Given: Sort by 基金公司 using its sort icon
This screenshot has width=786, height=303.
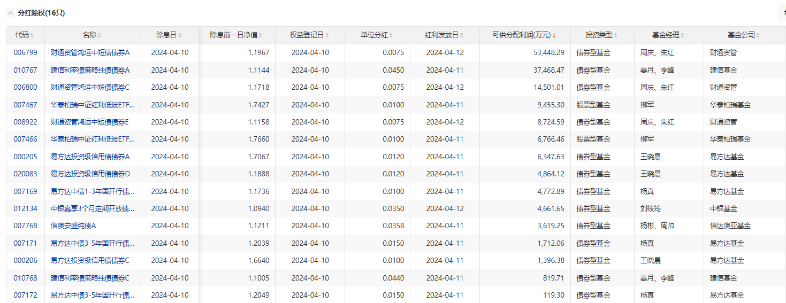Looking at the screenshot, I should tap(758, 35).
